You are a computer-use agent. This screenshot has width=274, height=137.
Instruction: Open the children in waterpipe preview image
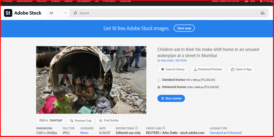91,80
